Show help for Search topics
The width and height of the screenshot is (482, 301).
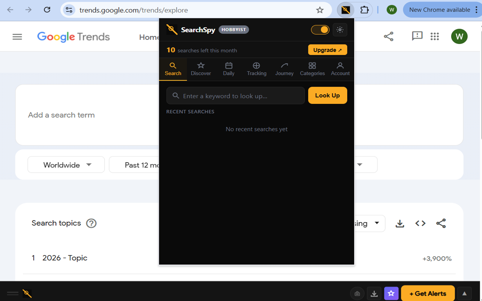coord(91,223)
